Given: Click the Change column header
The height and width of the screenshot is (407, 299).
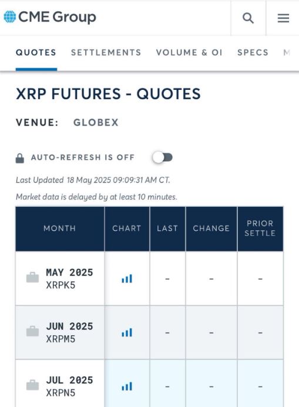Looking at the screenshot, I should 211,228.
